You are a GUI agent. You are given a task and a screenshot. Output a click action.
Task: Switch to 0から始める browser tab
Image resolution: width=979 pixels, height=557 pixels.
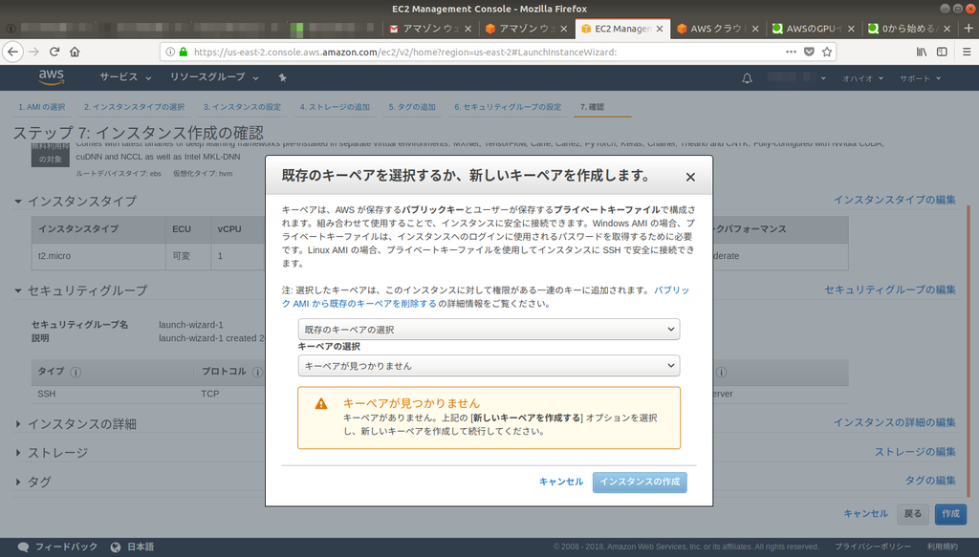[908, 29]
